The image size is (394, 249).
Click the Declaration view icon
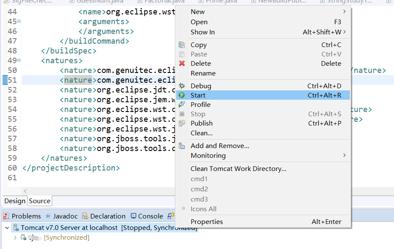[x=85, y=216]
